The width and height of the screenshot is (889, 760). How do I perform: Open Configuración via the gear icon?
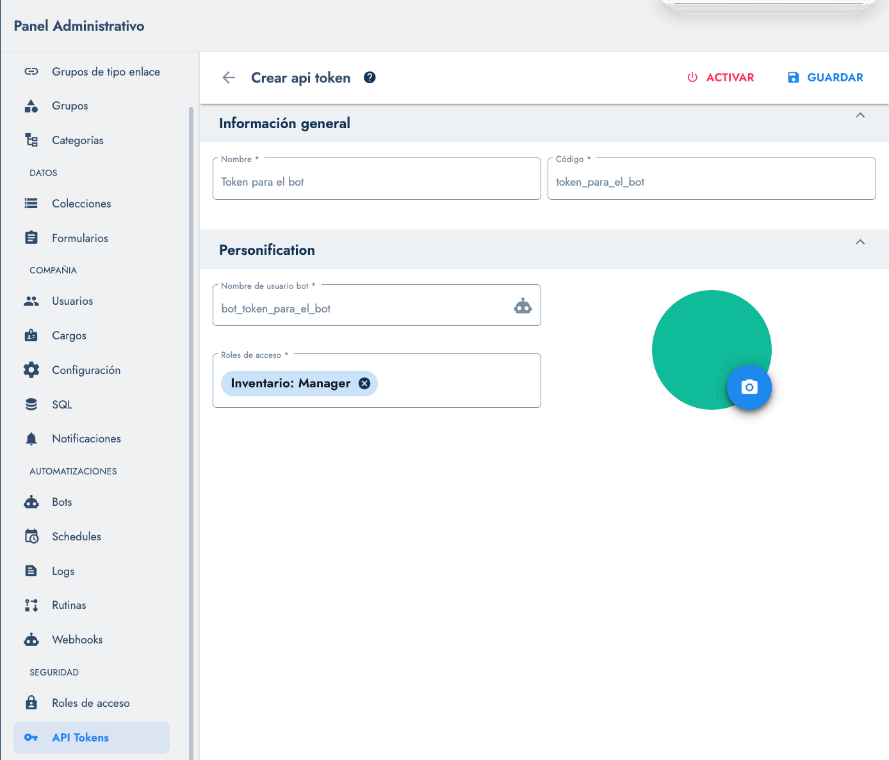click(x=31, y=369)
